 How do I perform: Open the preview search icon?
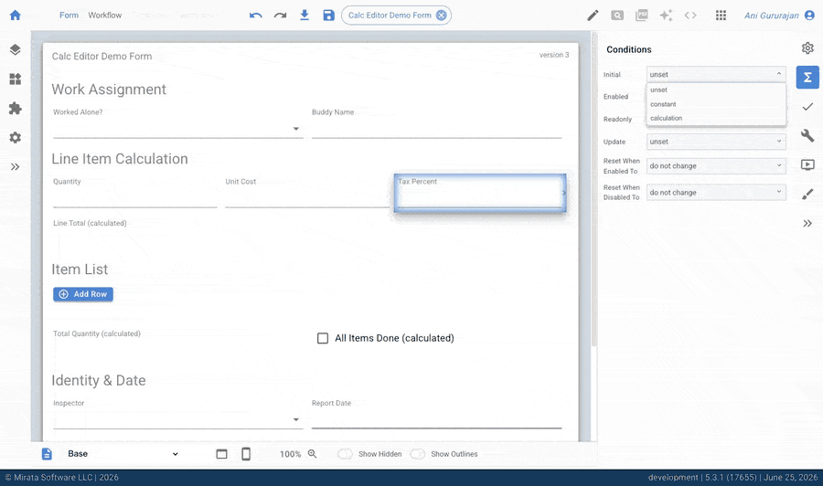click(x=617, y=16)
